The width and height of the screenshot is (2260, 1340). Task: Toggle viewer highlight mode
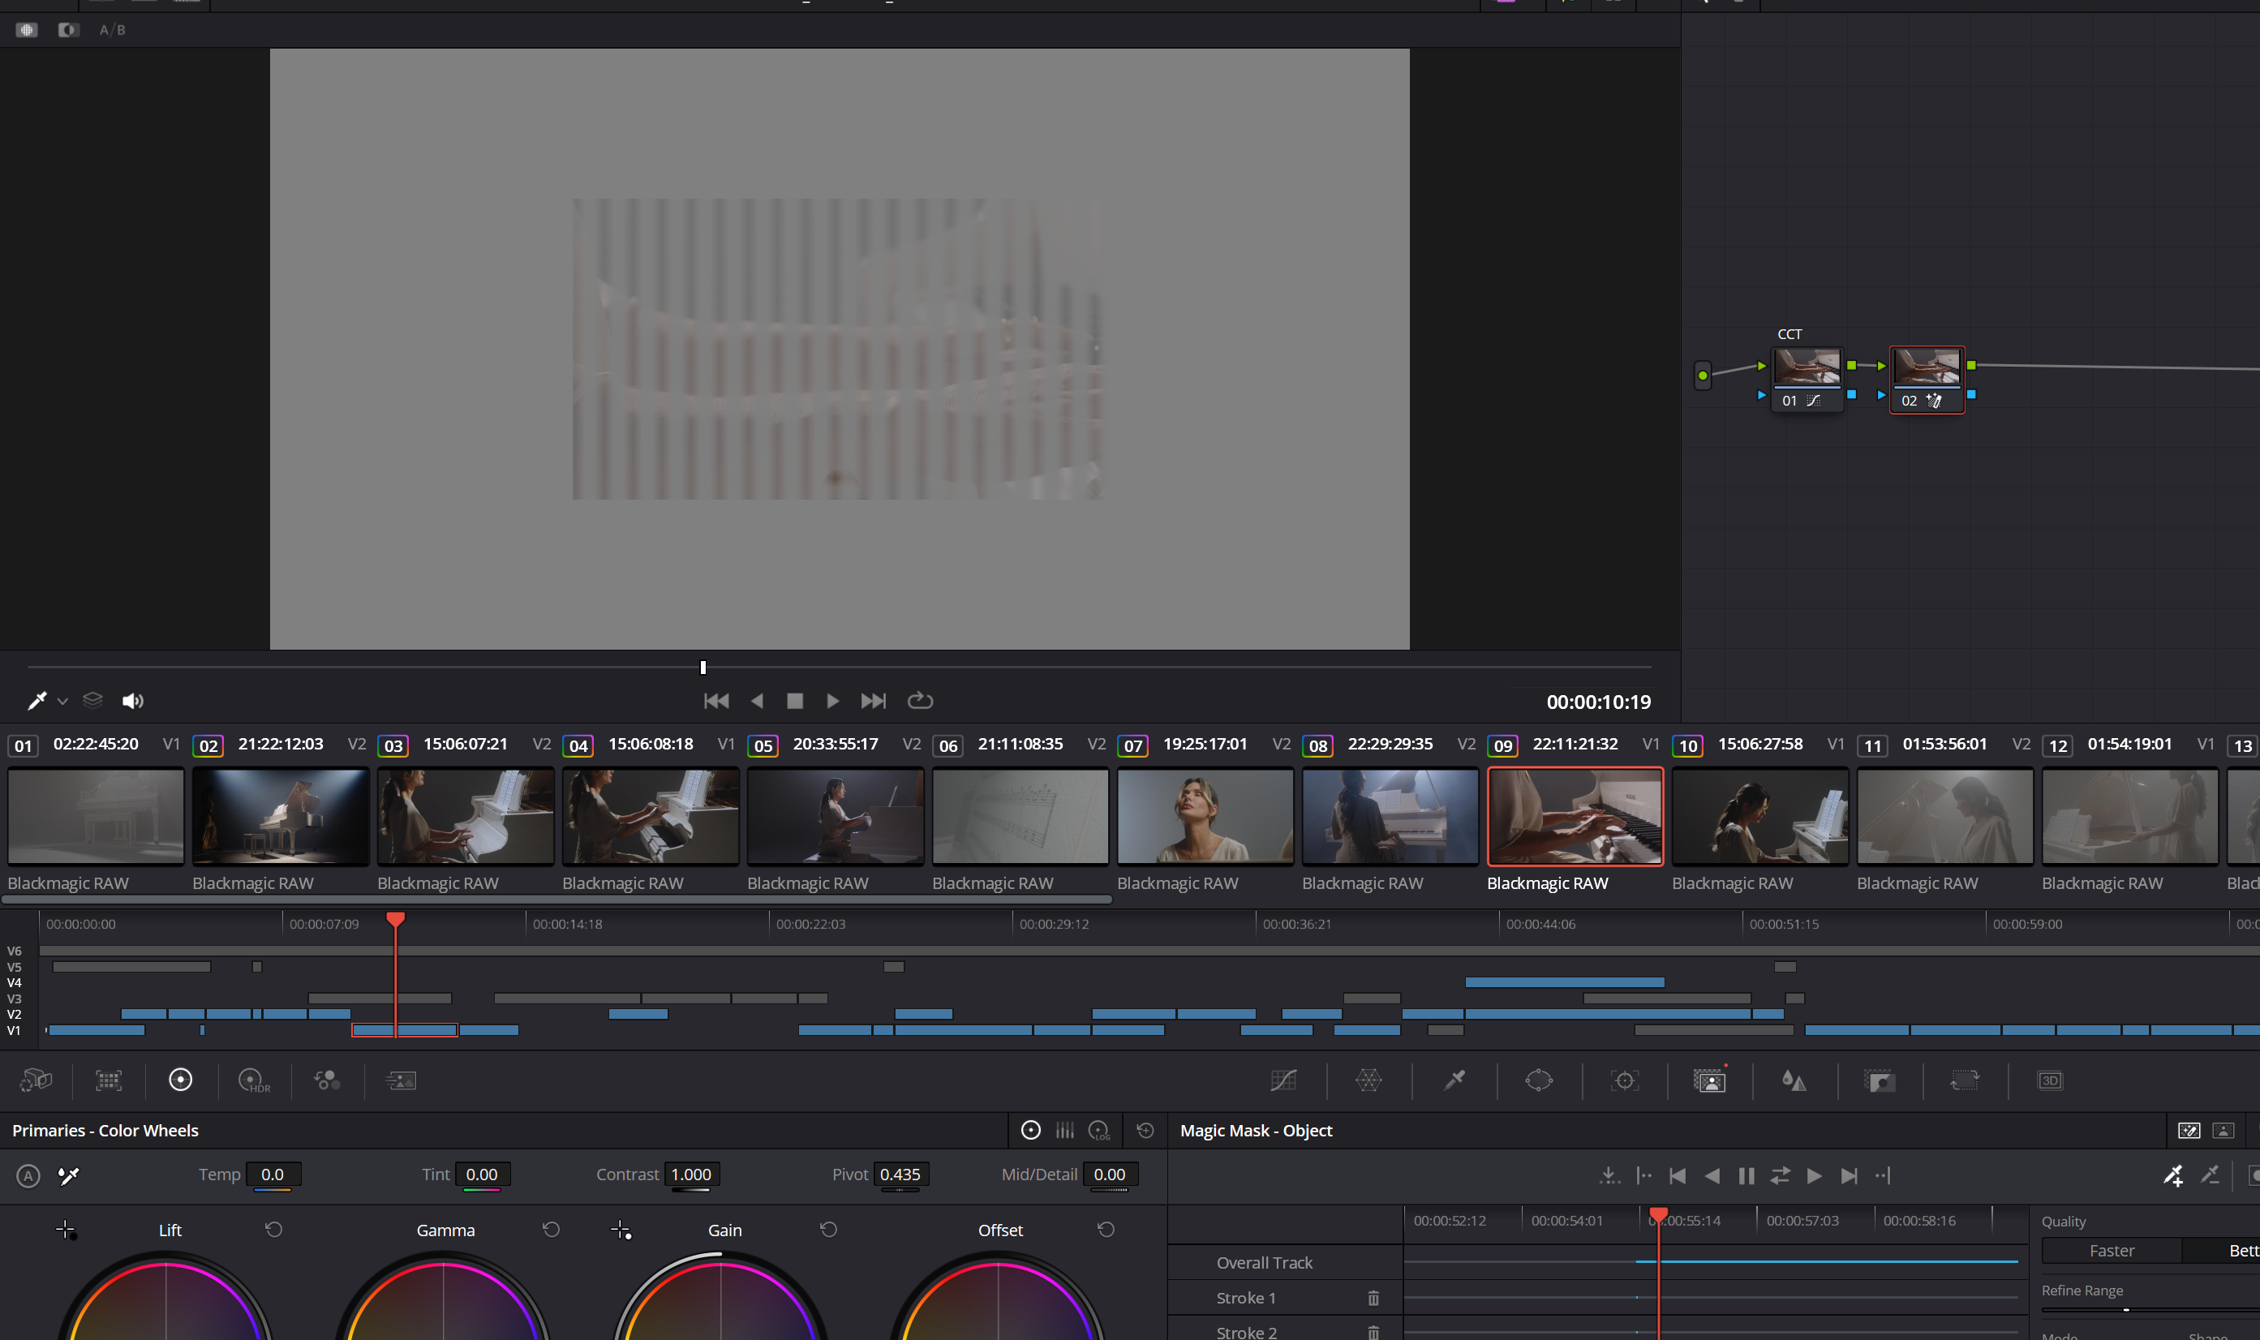pyautogui.click(x=27, y=30)
